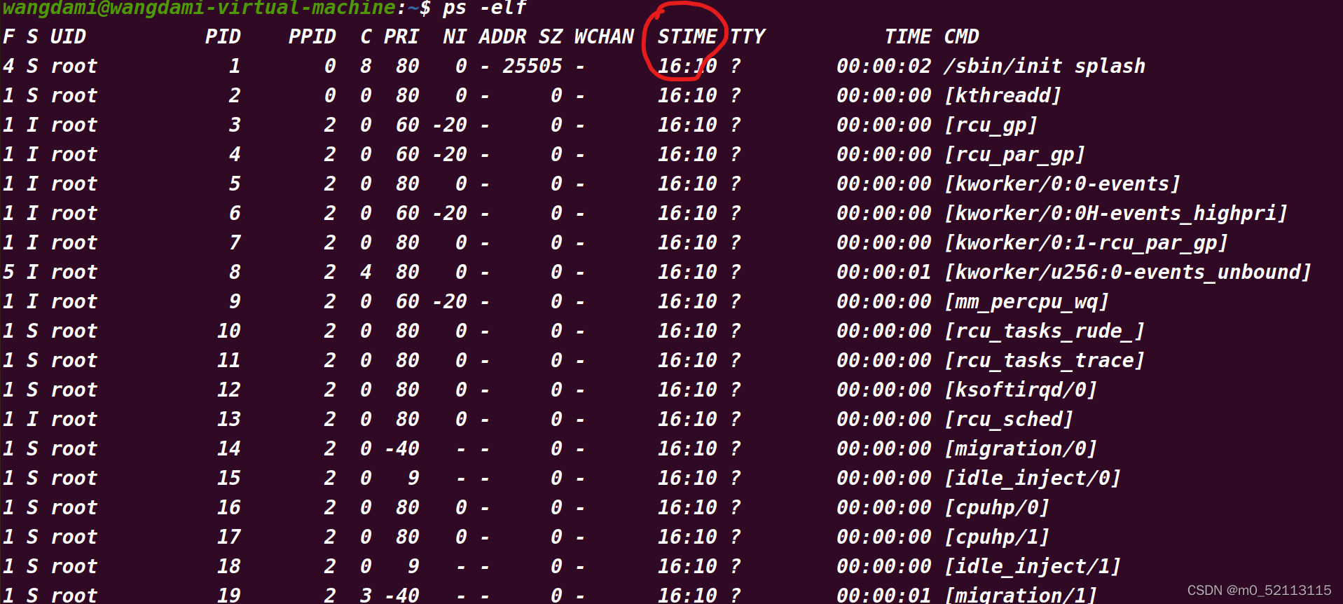Click STIME 16:10 in kthreadd row
The height and width of the screenshot is (604, 1343).
click(687, 95)
